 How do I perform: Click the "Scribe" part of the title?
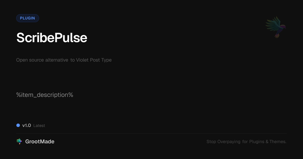tap(35, 38)
